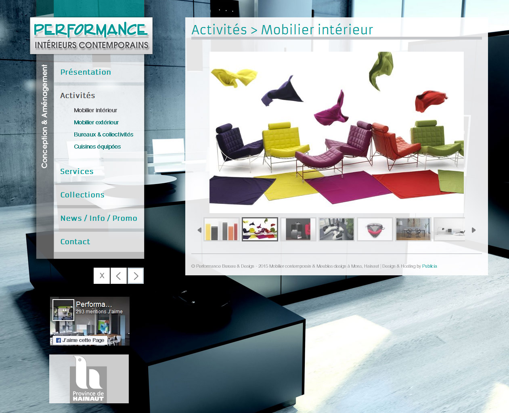Click the next arrow button below the menu

pyautogui.click(x=136, y=276)
